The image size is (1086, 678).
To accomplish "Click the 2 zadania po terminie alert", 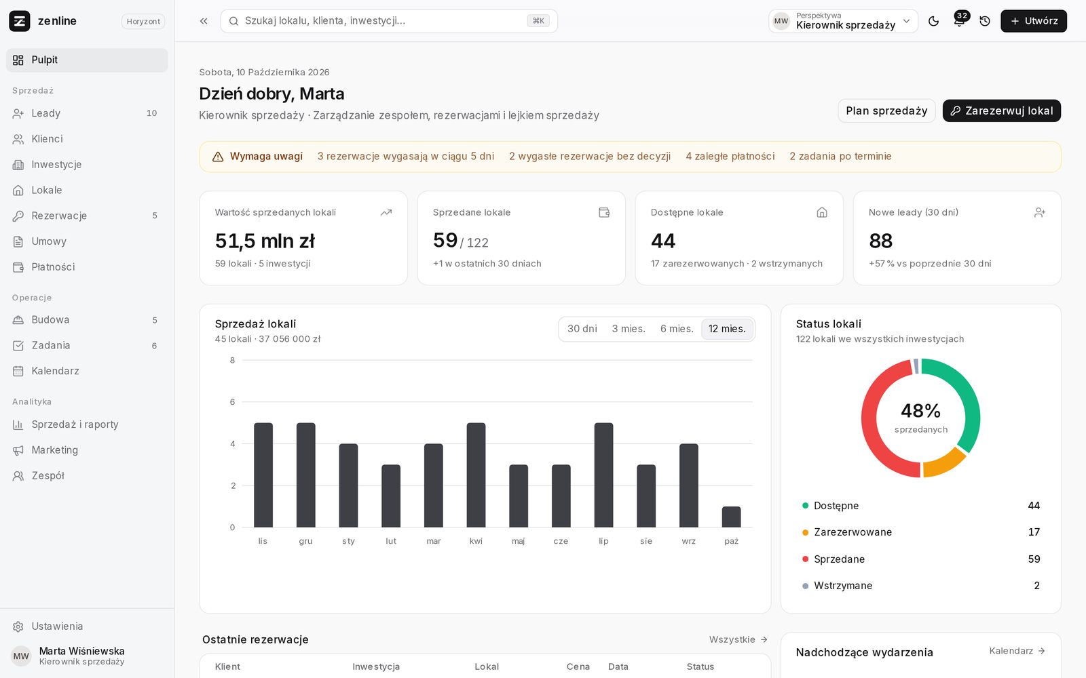I will [840, 157].
